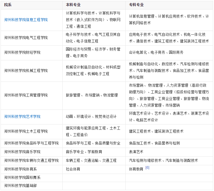The height and width of the screenshot is (191, 214).
Task: Click the 社会体育 undergraduate major cell
Action: pyautogui.click(x=94, y=169)
